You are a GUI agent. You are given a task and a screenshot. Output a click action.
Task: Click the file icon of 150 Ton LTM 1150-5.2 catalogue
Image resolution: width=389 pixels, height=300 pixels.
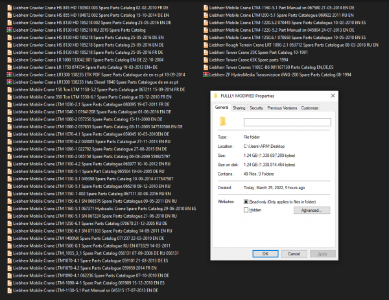point(10,89)
